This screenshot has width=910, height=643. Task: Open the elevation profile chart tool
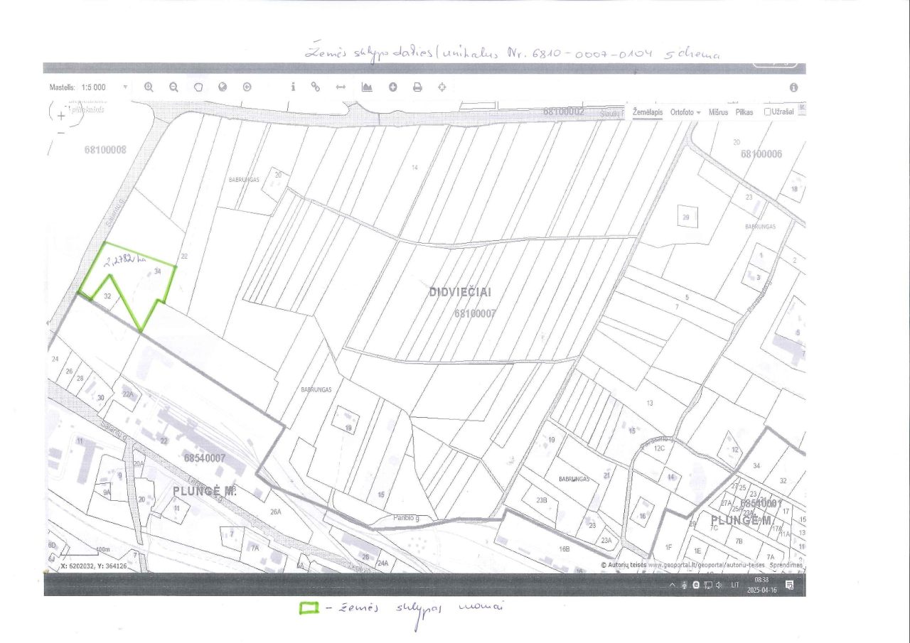[x=367, y=87]
